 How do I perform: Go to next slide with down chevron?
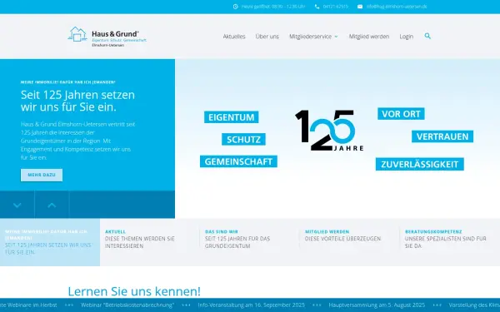17,205
